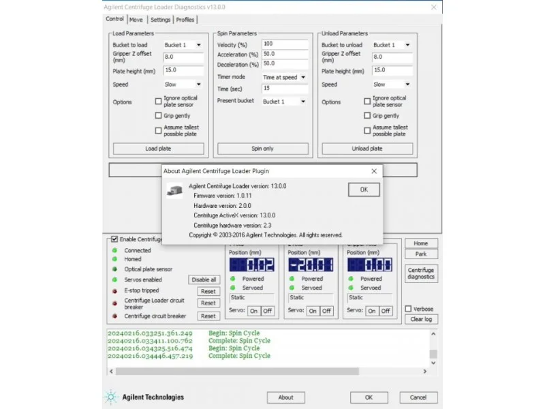Viewport: 545px width, 409px height.
Task: Turn servo Off for -20.01 axis
Action: coord(326,311)
